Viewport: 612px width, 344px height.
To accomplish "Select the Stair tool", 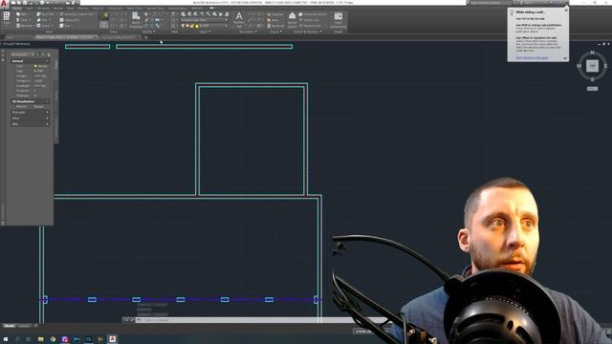I will click(44, 20).
